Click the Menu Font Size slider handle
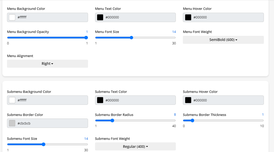 click(x=131, y=38)
